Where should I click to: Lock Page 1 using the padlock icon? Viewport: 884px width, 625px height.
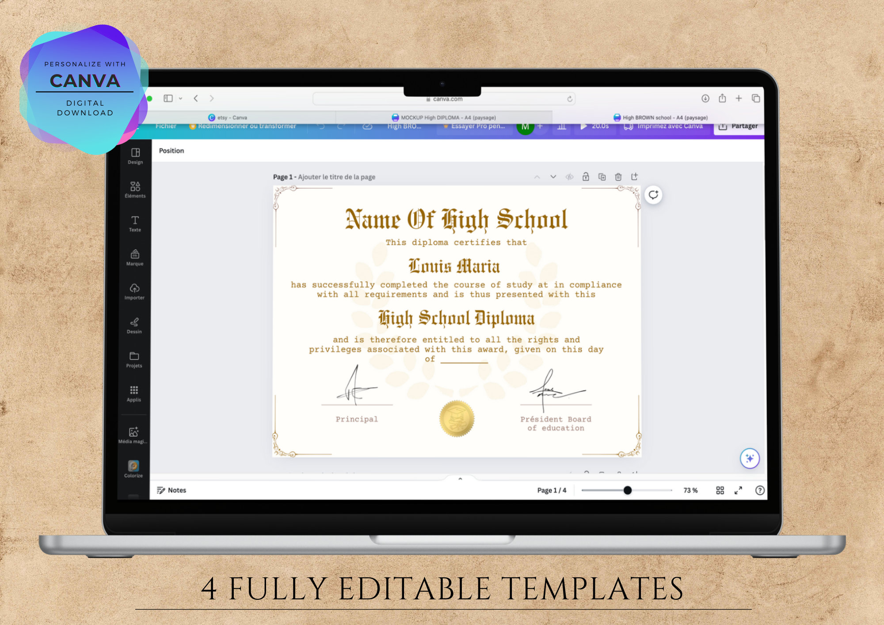click(x=585, y=176)
